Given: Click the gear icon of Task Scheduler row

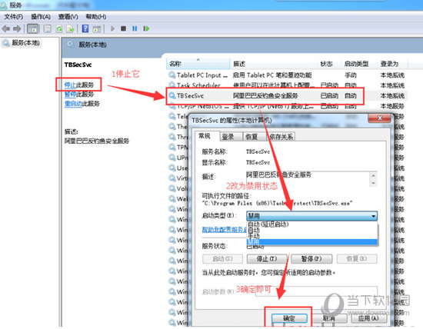Looking at the screenshot, I should click(x=172, y=85).
